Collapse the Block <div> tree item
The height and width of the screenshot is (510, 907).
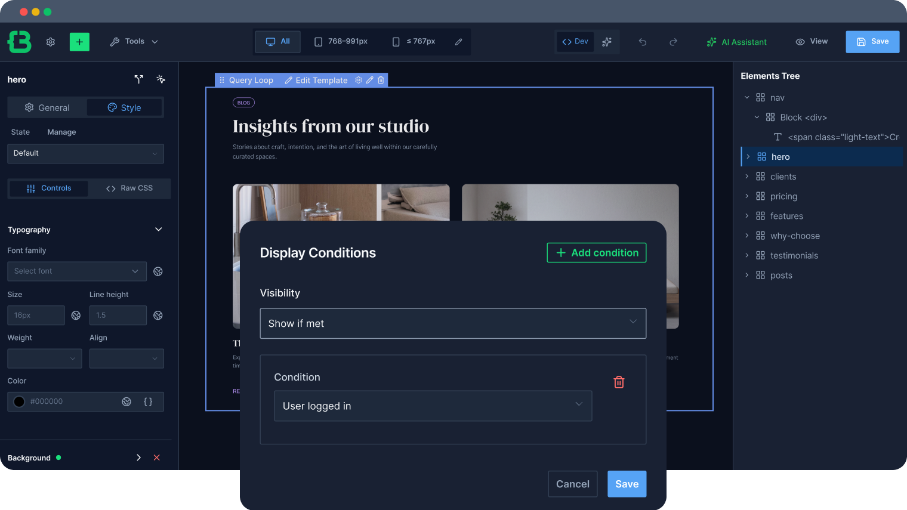pos(757,117)
